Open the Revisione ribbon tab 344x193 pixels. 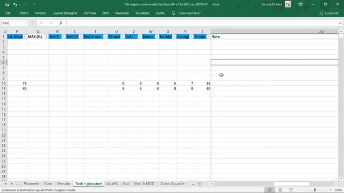[122, 13]
